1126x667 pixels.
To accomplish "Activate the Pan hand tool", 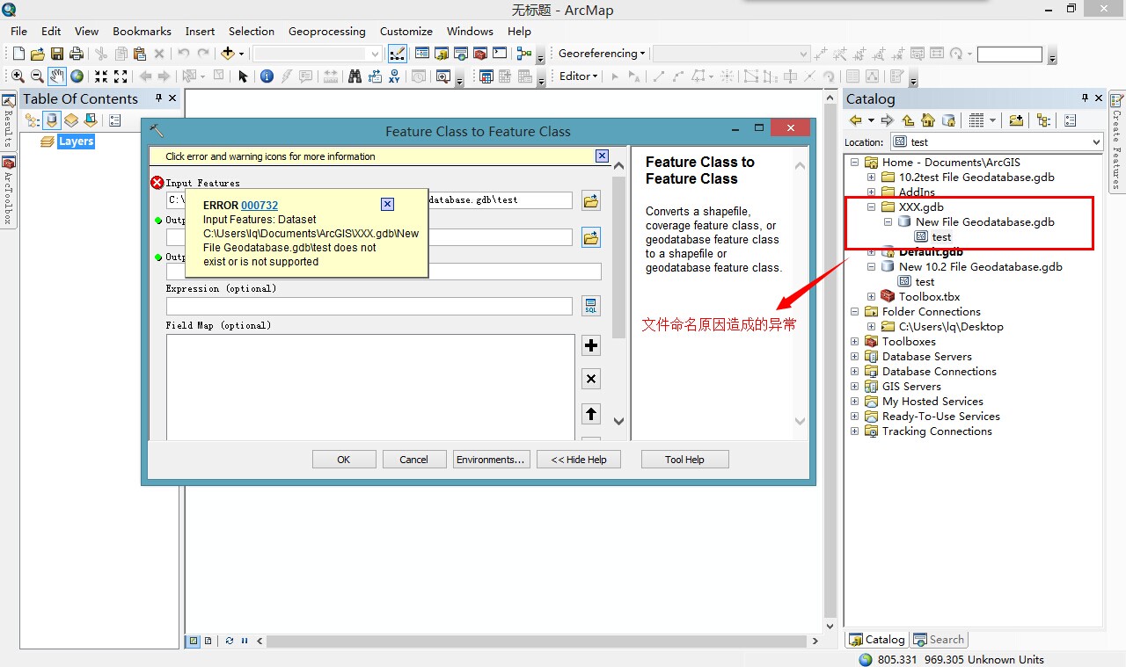I will [x=57, y=76].
